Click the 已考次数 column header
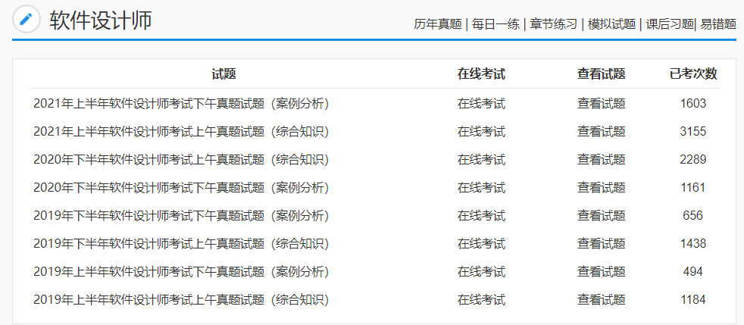 [692, 73]
